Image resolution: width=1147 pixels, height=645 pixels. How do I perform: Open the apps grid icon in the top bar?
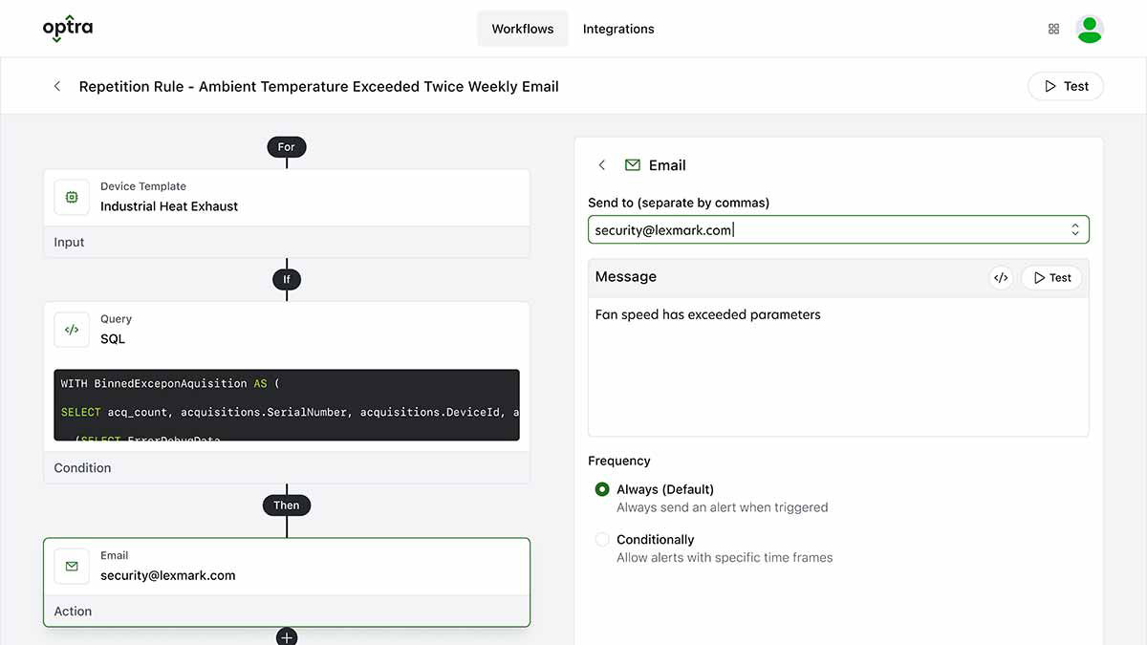(1053, 29)
